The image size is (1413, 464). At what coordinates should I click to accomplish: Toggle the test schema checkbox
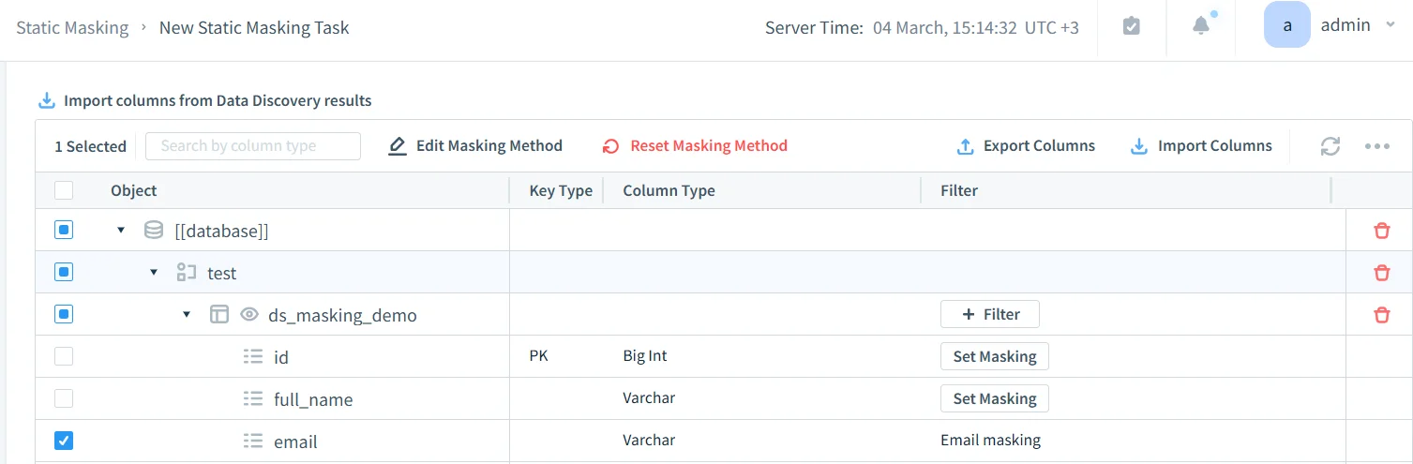64,272
